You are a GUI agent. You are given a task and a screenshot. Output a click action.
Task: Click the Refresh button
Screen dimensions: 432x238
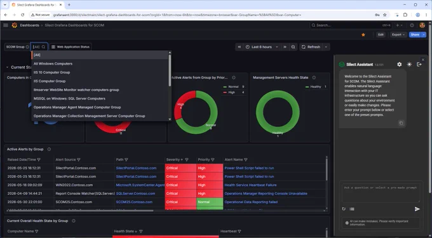coord(311,47)
